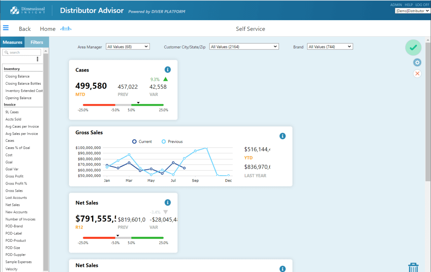The height and width of the screenshot is (272, 431).
Task: Navigate back with the Back button
Action: [25, 29]
